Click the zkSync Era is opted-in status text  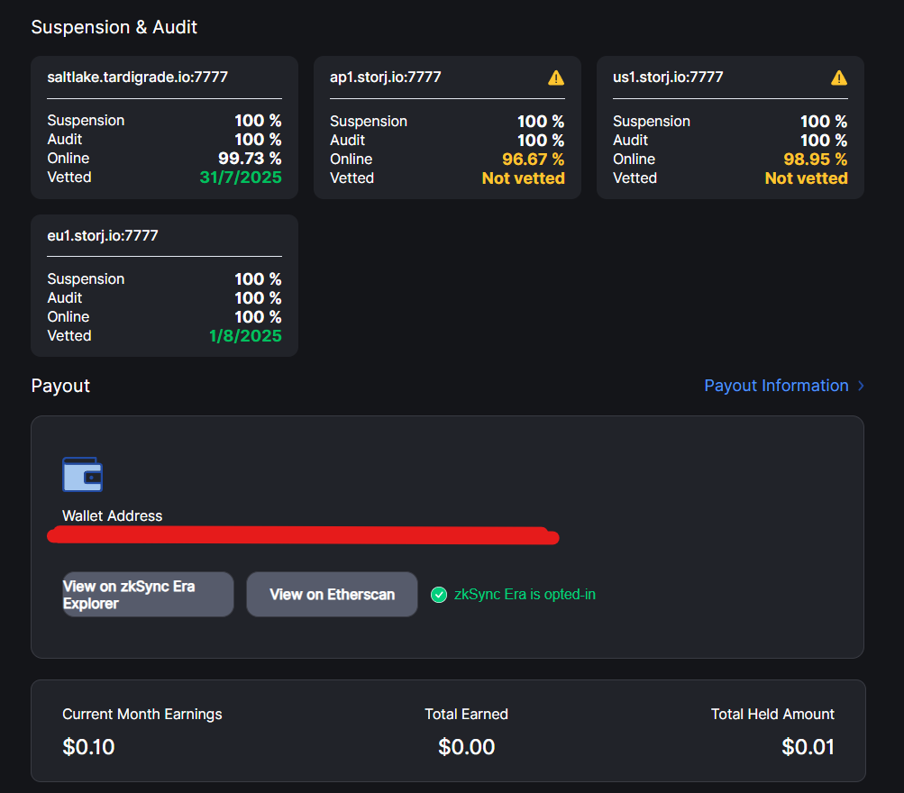[525, 594]
